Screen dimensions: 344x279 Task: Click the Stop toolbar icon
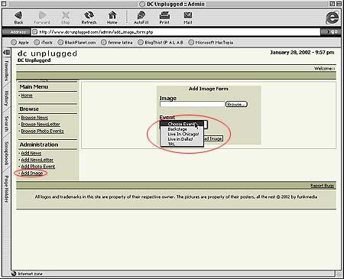coord(66,15)
